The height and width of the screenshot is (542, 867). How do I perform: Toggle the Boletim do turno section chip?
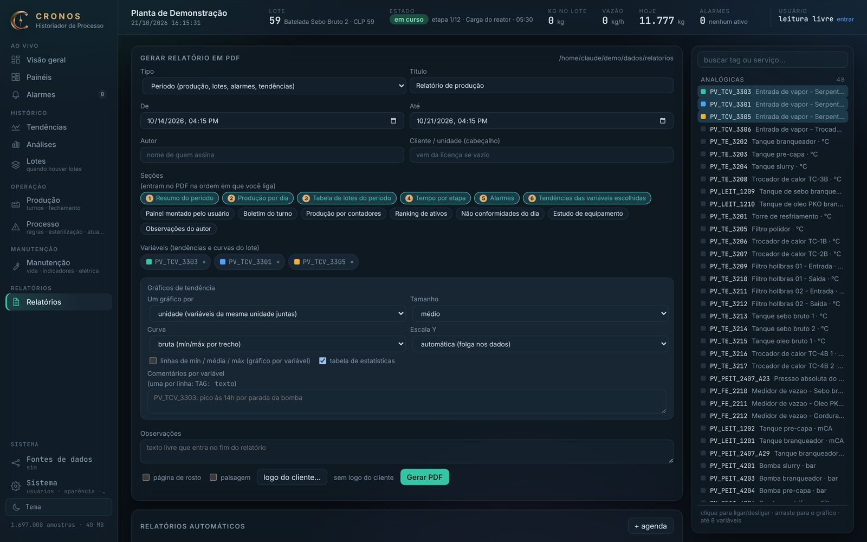[268, 214]
